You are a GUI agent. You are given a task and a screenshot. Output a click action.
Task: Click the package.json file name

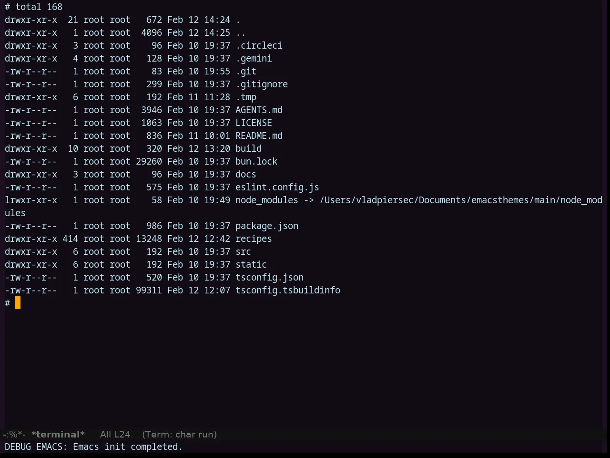267,226
